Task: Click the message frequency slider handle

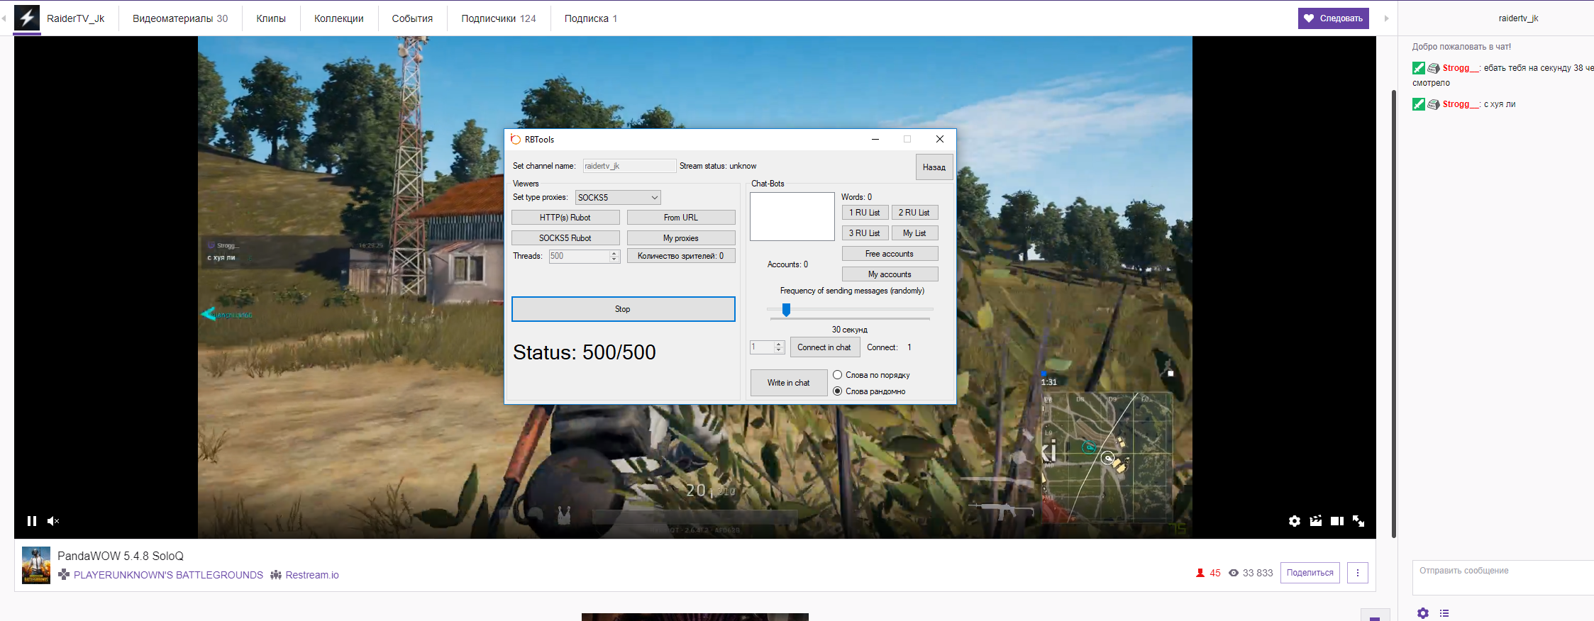Action: click(786, 310)
